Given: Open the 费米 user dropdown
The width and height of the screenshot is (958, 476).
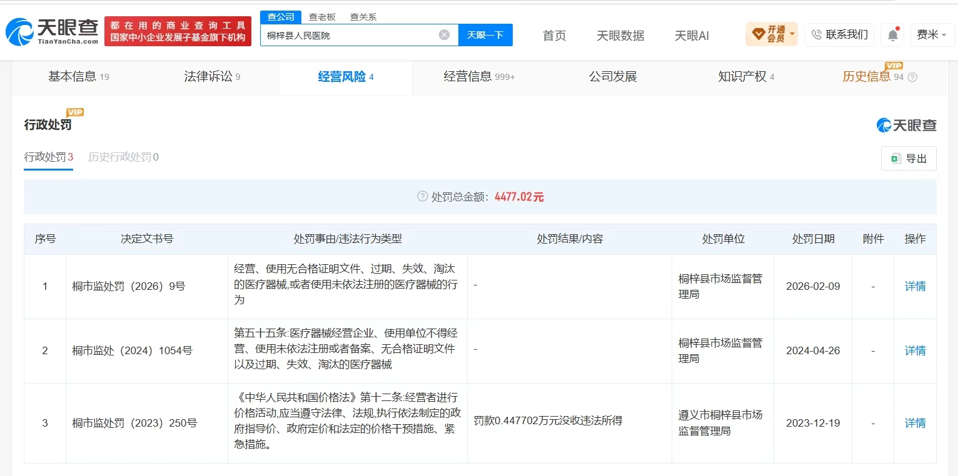Looking at the screenshot, I should (932, 35).
